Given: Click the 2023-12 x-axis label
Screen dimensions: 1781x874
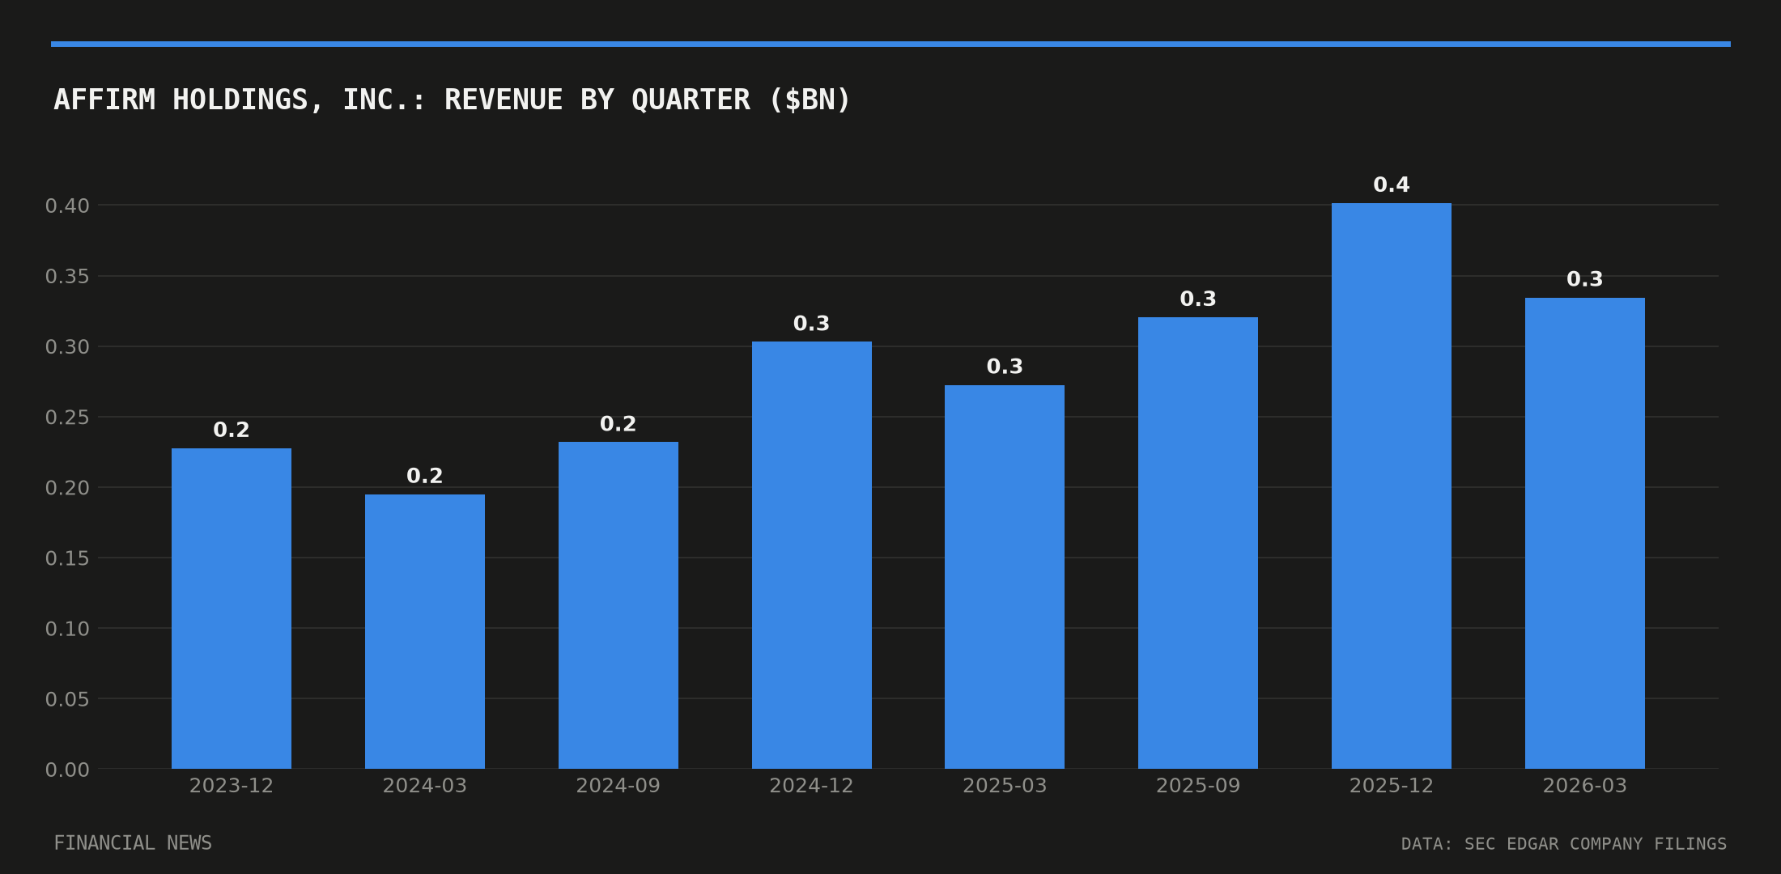Looking at the screenshot, I should pyautogui.click(x=232, y=786).
